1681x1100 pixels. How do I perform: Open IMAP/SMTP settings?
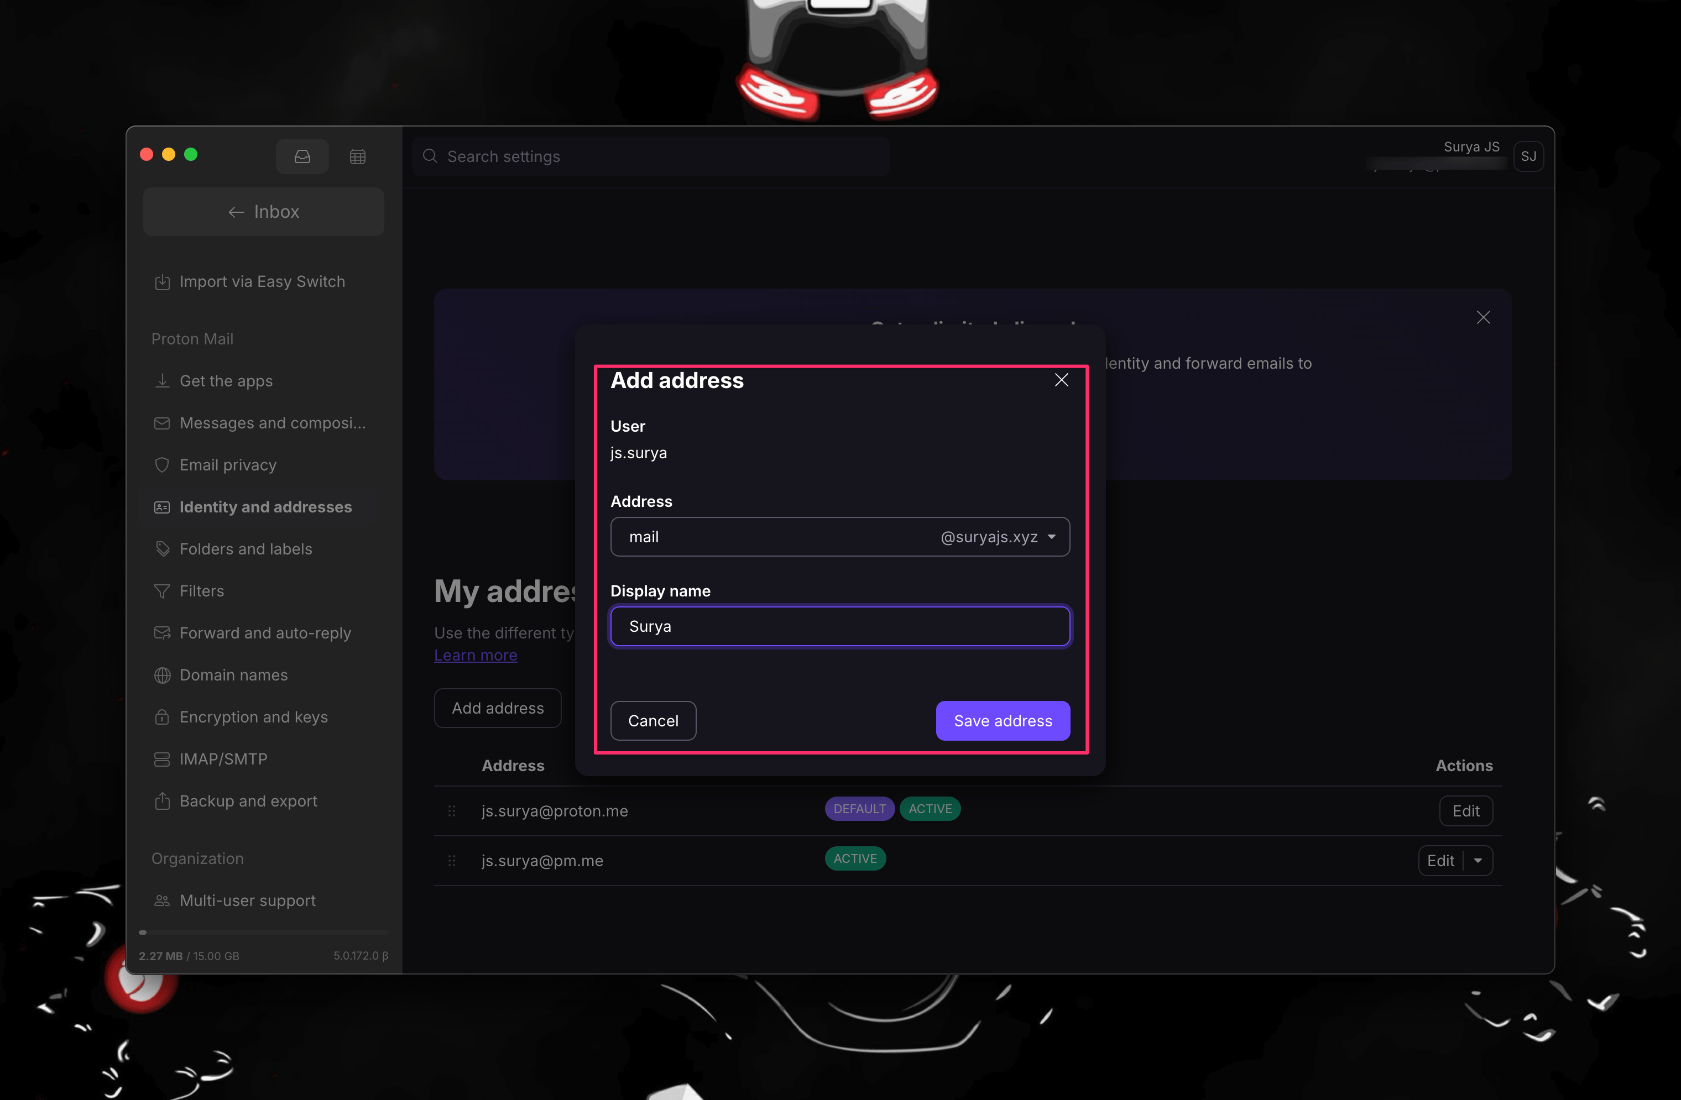223,759
